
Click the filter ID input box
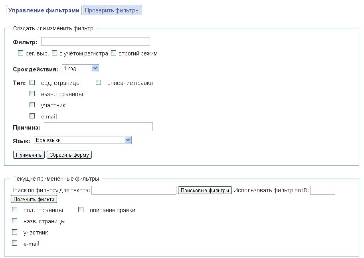tap(322, 190)
